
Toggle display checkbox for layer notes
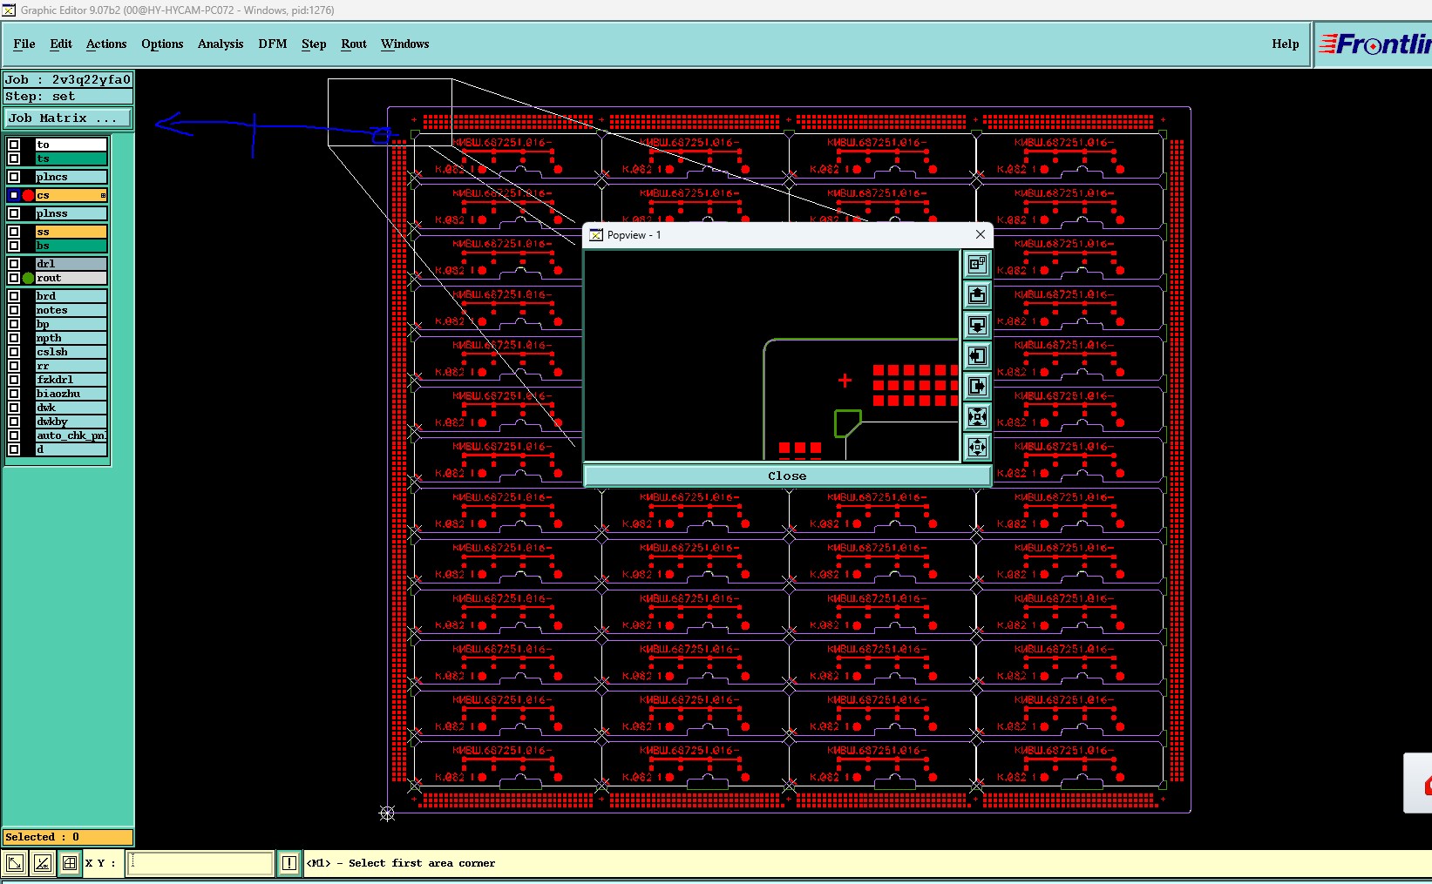tap(14, 310)
